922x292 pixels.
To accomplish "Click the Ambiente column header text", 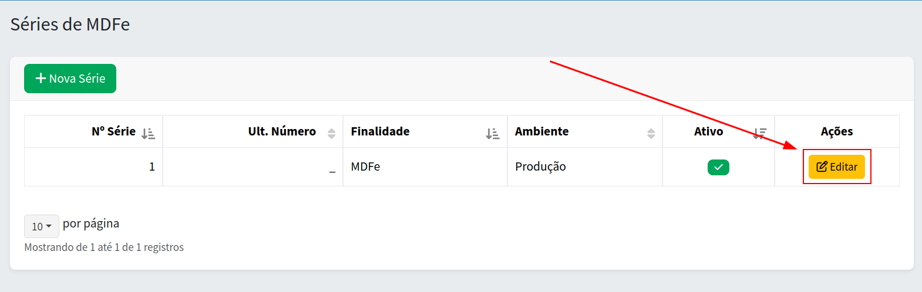I will [x=541, y=131].
